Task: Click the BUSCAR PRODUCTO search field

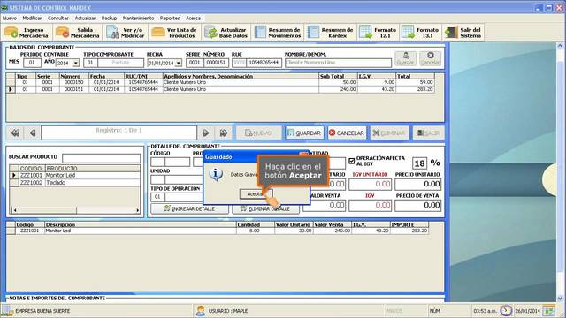Action: (x=102, y=158)
